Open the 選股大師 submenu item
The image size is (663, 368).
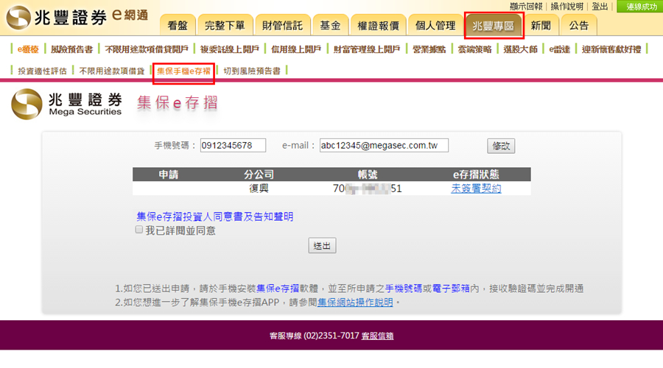click(520, 49)
